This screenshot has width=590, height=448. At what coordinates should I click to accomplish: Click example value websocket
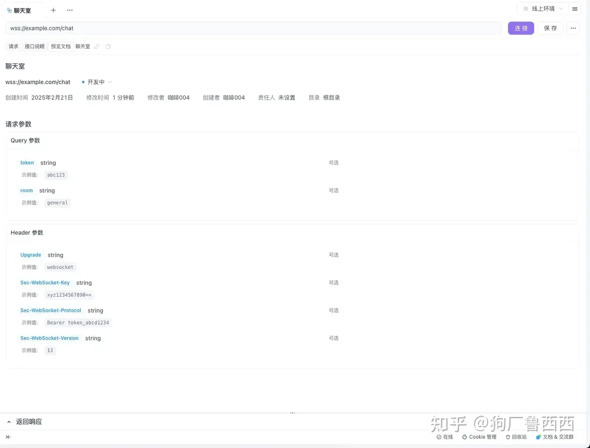click(x=60, y=267)
